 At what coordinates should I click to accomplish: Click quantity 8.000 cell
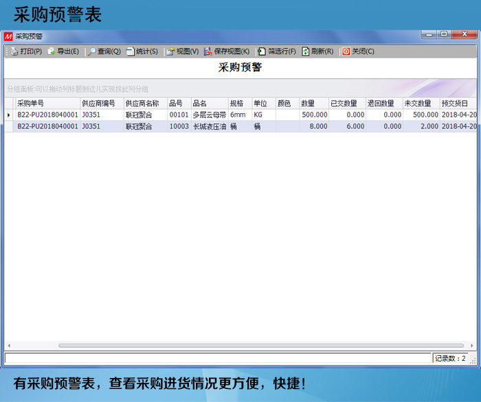[x=314, y=126]
